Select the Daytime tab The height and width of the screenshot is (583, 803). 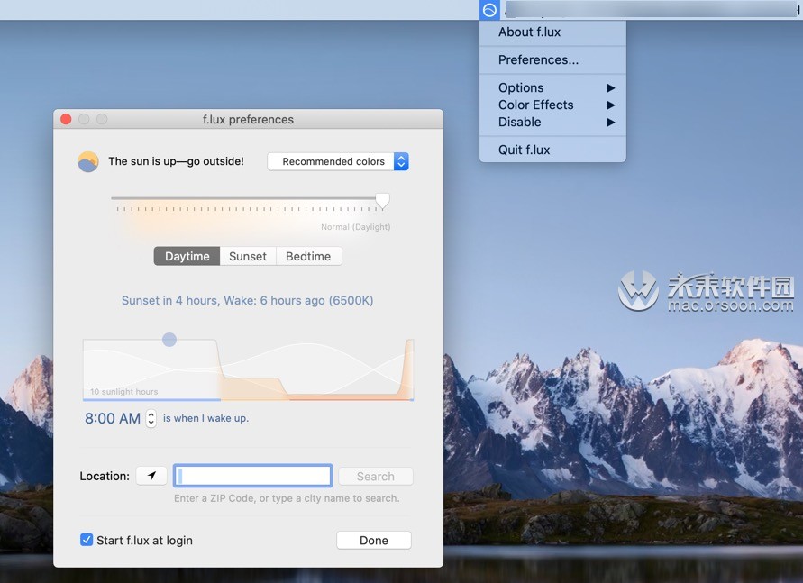point(186,256)
